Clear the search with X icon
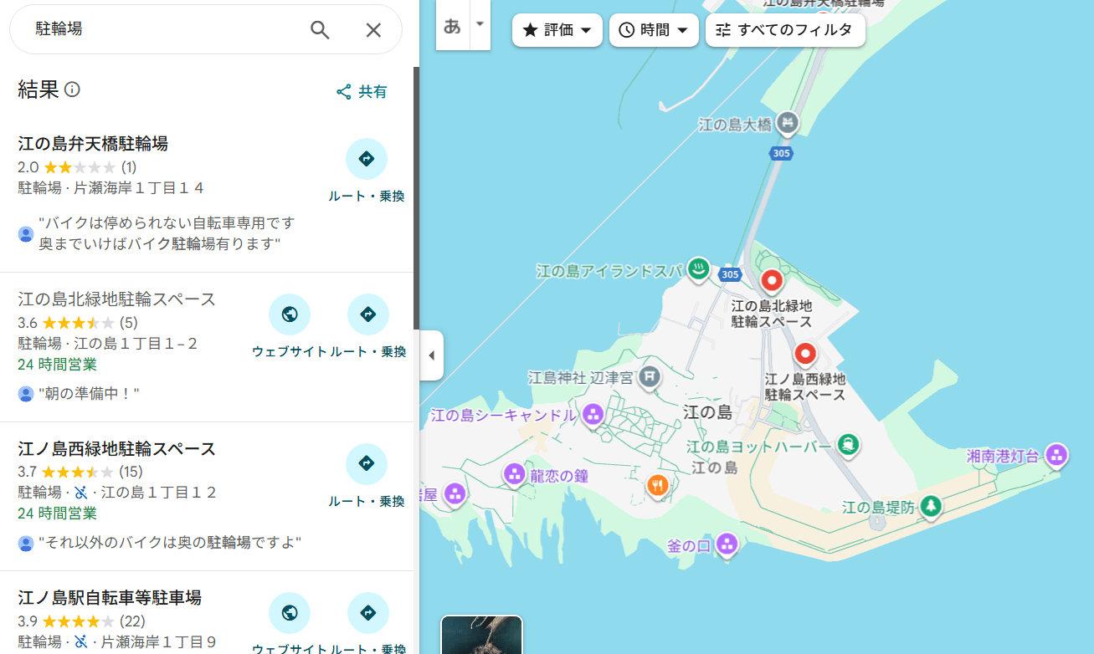Image resolution: width=1094 pixels, height=654 pixels. coord(373,30)
